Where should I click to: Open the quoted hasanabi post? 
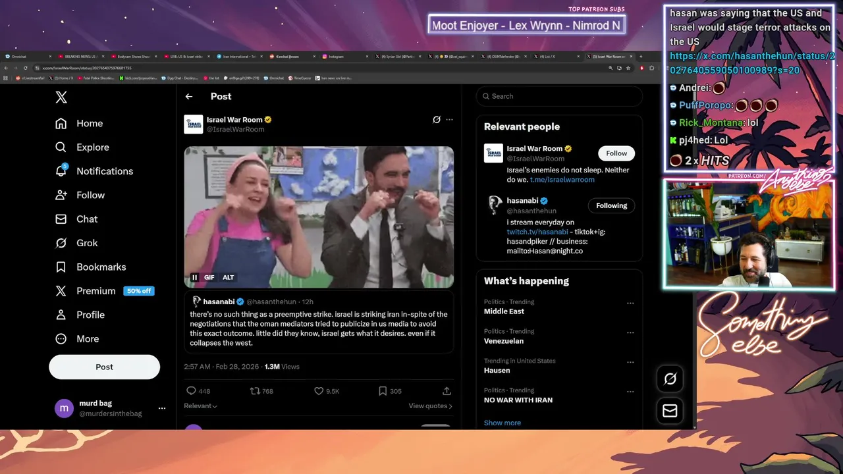[319, 323]
